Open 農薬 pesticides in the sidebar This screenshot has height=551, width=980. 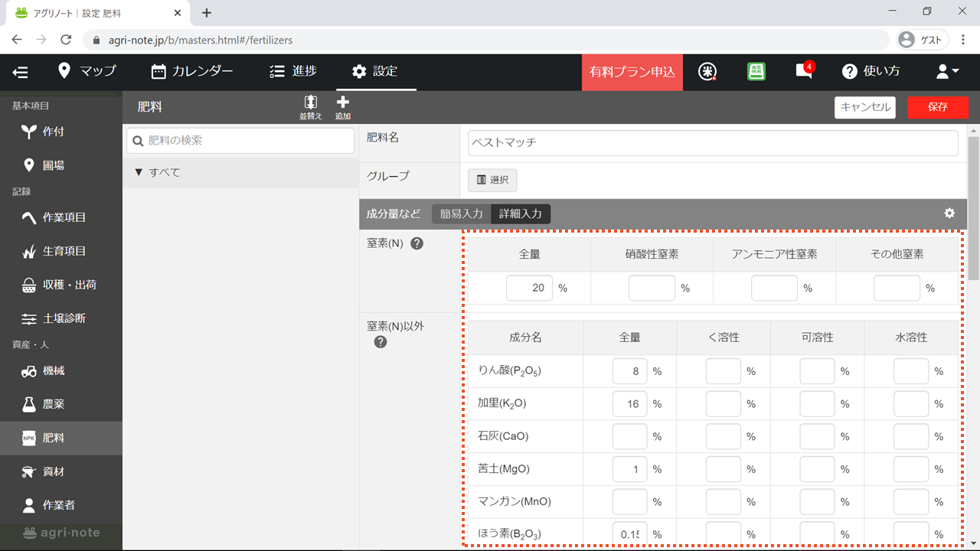pos(61,404)
